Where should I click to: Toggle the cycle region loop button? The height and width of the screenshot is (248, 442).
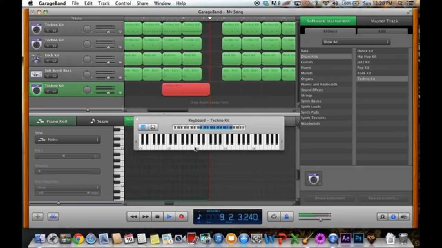[x=274, y=217]
